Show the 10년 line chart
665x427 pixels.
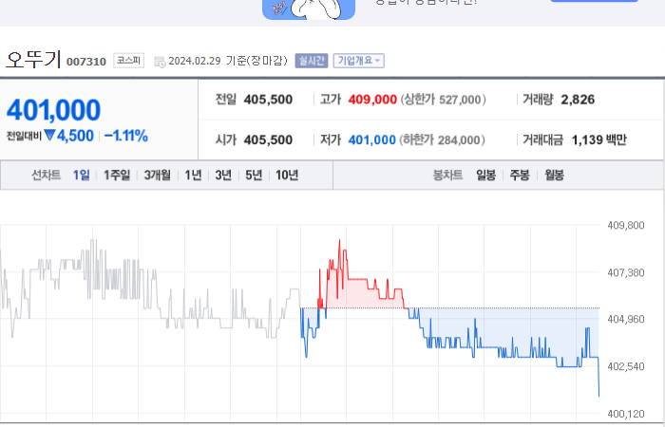pos(287,175)
